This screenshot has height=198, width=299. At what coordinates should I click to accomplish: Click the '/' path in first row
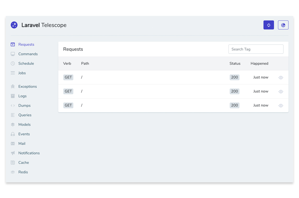coord(82,77)
